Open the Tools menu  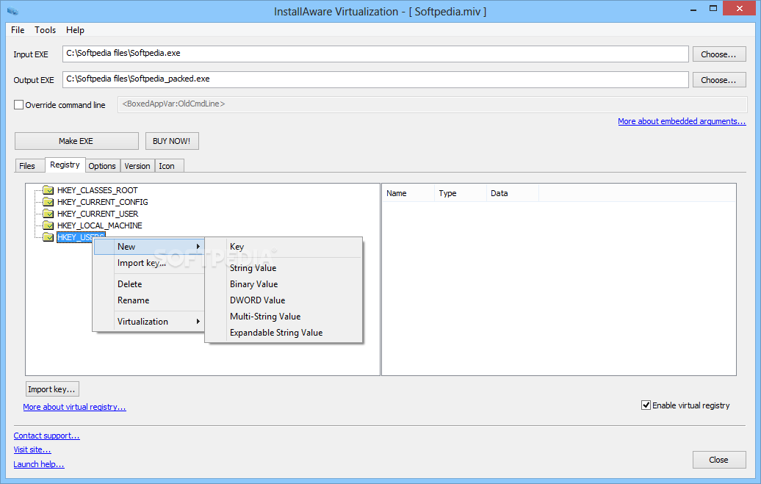coord(45,29)
